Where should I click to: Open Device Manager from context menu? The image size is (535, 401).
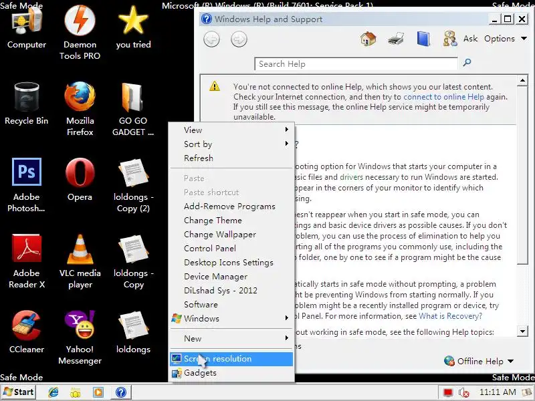click(x=231, y=276)
